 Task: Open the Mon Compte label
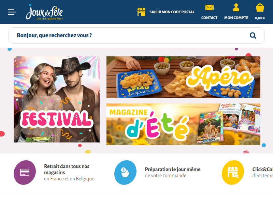236,18
